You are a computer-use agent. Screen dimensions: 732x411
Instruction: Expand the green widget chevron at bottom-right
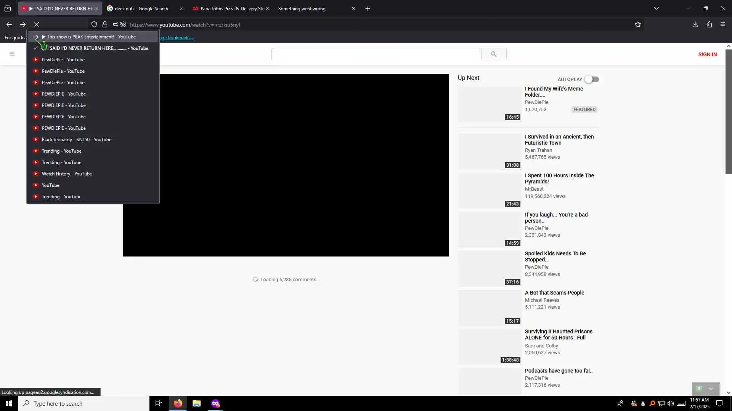[x=711, y=389]
